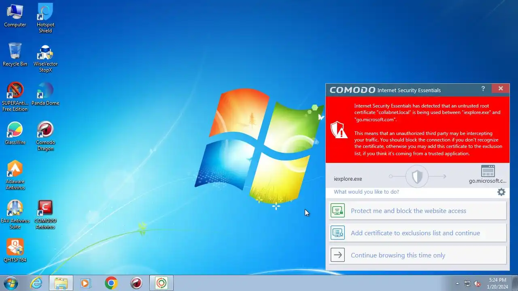Click 'What would you like to do?' text

tap(366, 192)
